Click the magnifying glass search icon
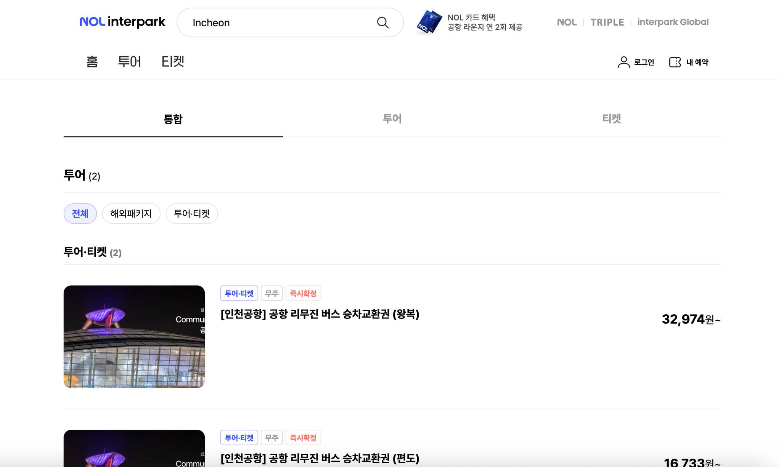Viewport: 781px width, 467px height. pos(382,22)
